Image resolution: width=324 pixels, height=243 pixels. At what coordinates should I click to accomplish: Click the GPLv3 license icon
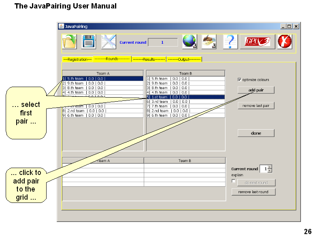point(257,42)
